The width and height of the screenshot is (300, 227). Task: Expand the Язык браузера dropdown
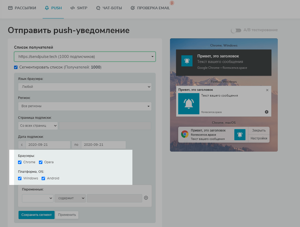[x=85, y=87]
